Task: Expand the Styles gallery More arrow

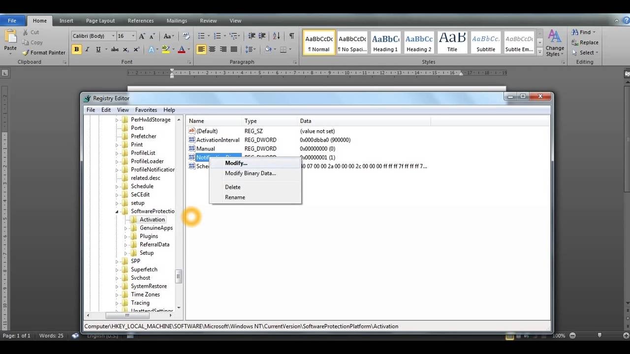Action: [x=540, y=51]
